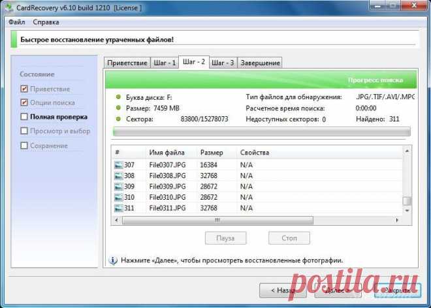Screen dimensions: 431x308
Task: Open the Справка menu
Action: (46, 22)
